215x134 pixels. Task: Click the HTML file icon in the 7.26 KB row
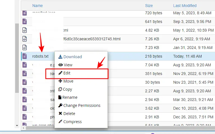[x=24, y=39]
